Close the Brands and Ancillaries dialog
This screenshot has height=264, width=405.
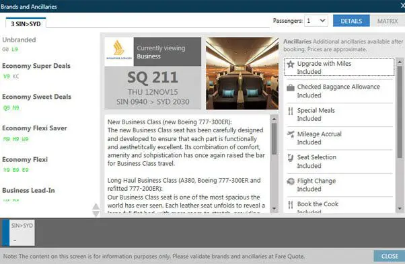point(402,5)
